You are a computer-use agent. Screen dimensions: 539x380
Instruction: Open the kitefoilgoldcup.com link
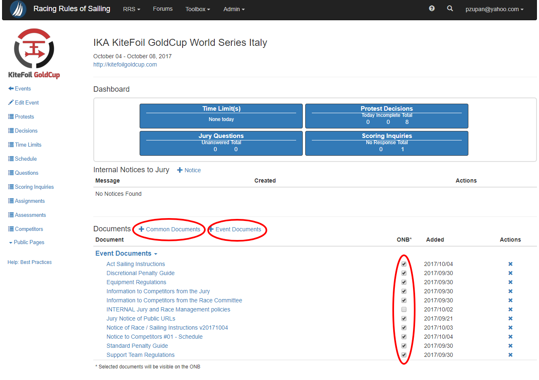125,64
